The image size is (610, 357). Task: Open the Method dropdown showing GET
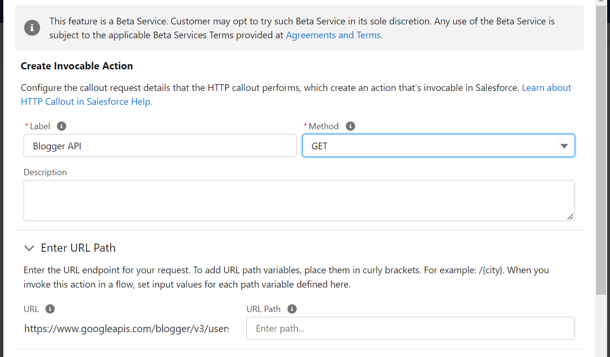[438, 145]
